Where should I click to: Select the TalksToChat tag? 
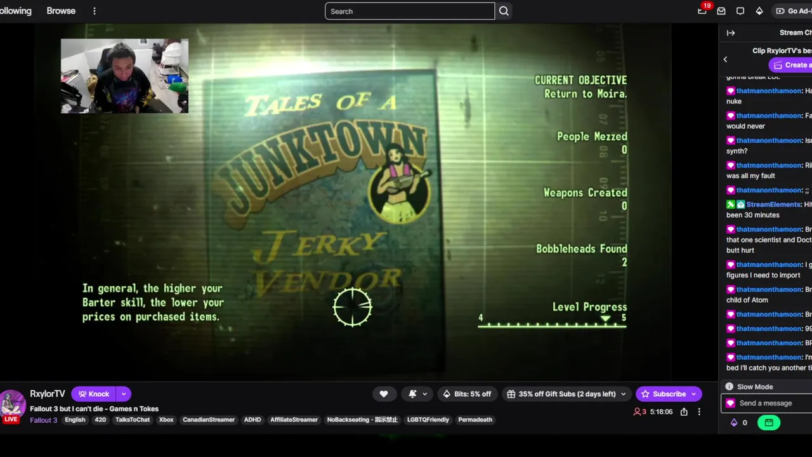pyautogui.click(x=133, y=420)
